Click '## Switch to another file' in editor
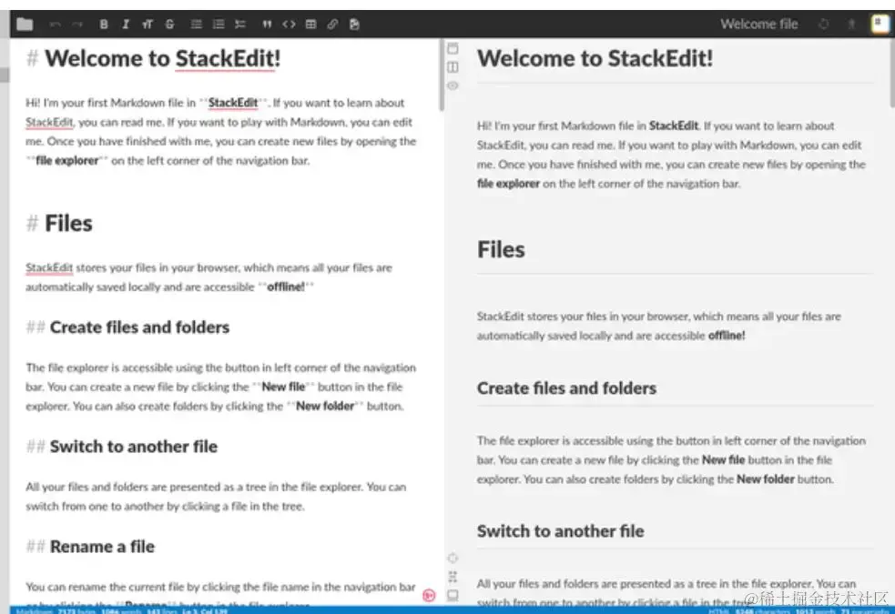895x614 pixels. point(122,447)
